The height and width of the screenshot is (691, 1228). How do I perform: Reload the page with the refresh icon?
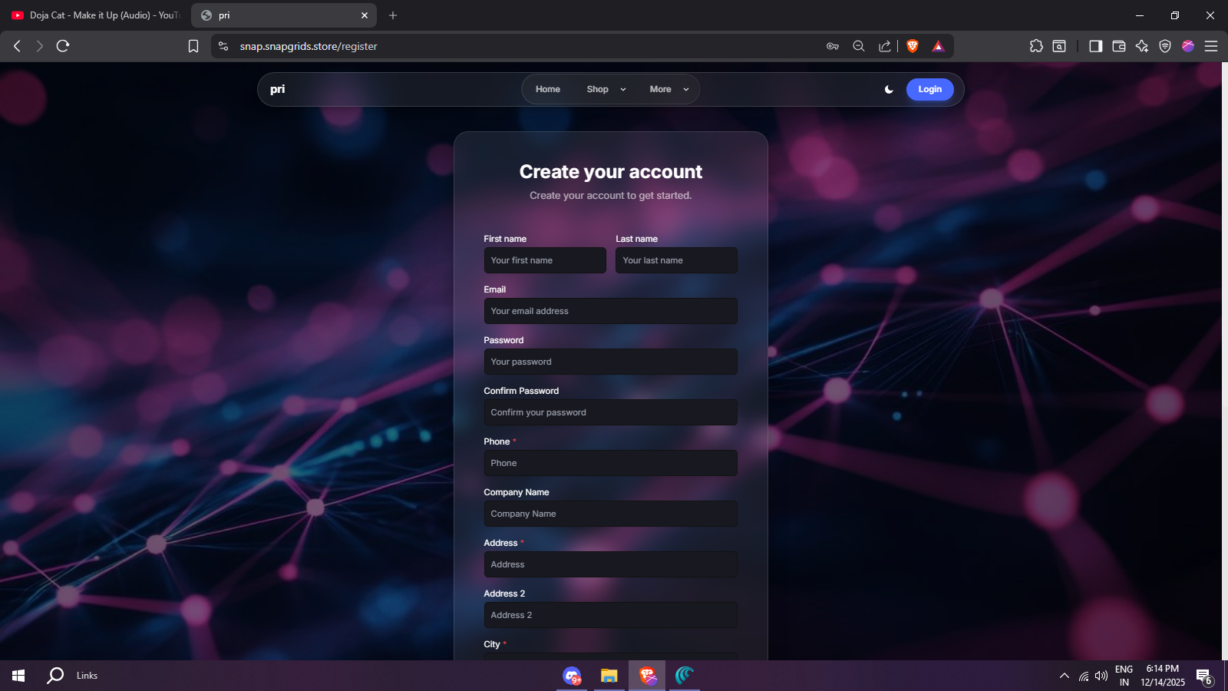pos(63,46)
